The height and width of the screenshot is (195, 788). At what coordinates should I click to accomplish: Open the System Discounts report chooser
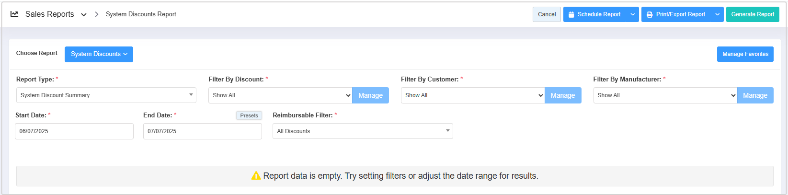(99, 54)
